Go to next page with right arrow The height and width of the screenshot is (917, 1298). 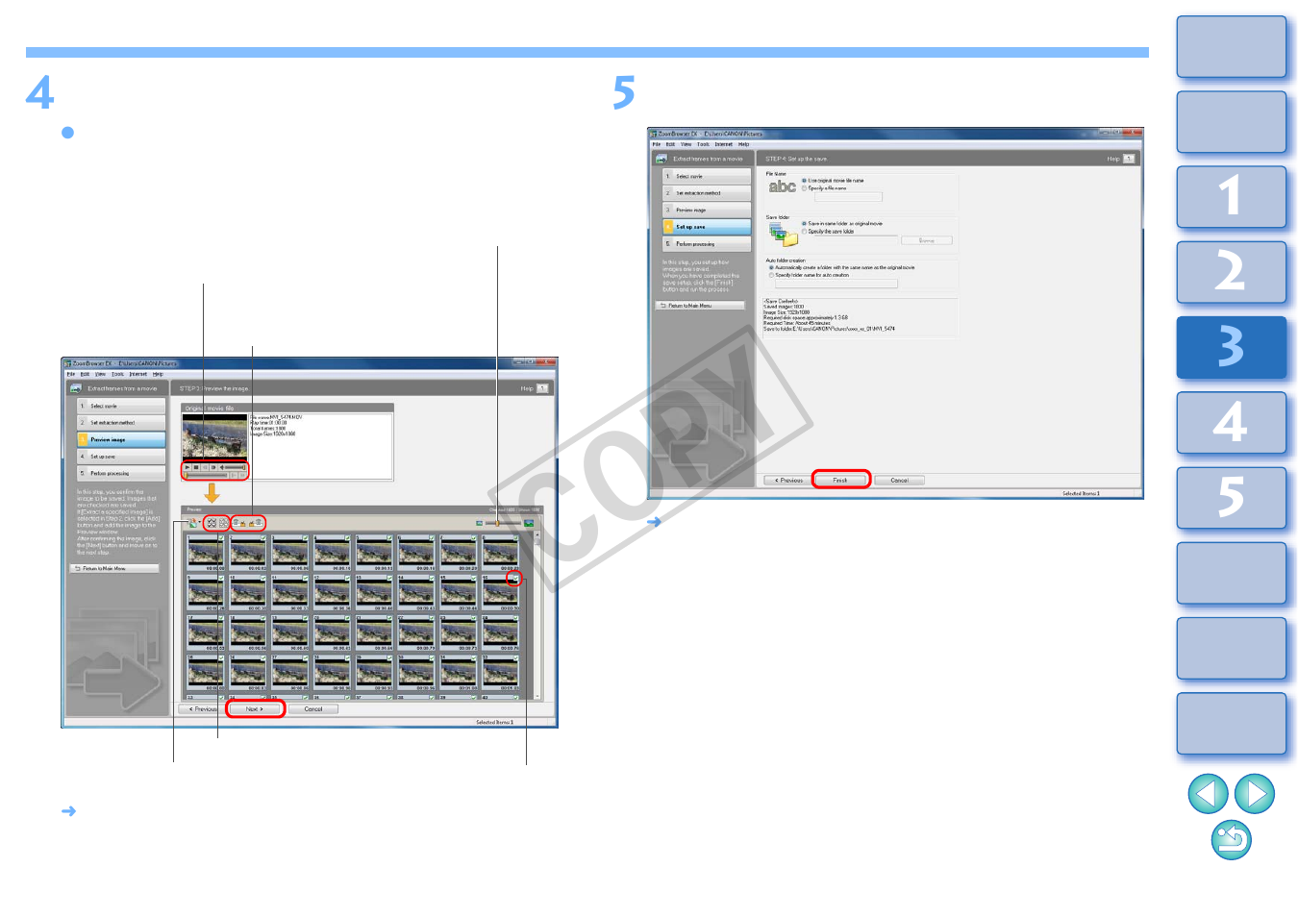click(x=1254, y=794)
